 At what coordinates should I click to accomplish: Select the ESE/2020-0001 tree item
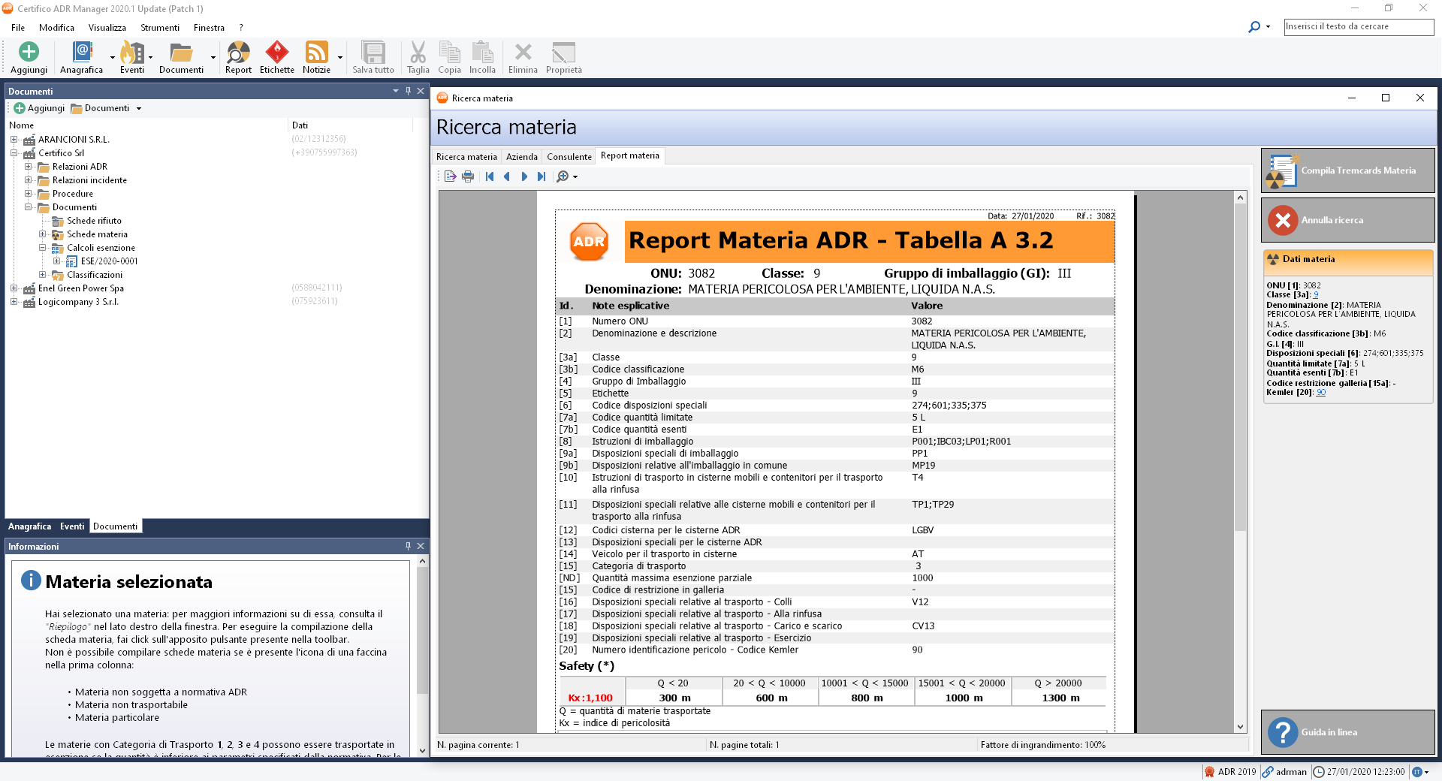click(x=109, y=261)
